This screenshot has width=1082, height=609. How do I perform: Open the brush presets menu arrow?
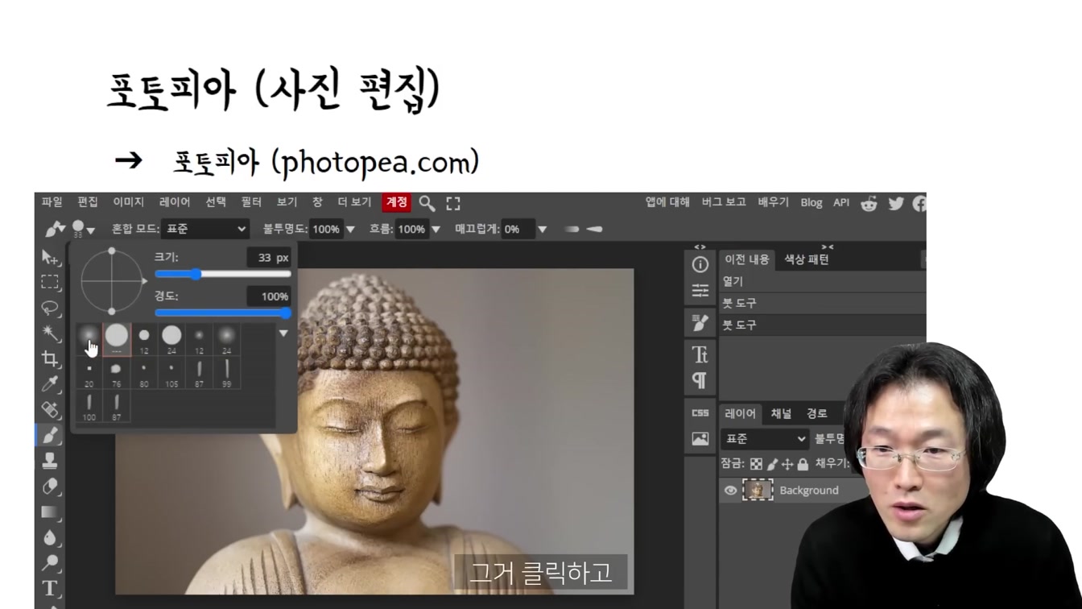(283, 333)
